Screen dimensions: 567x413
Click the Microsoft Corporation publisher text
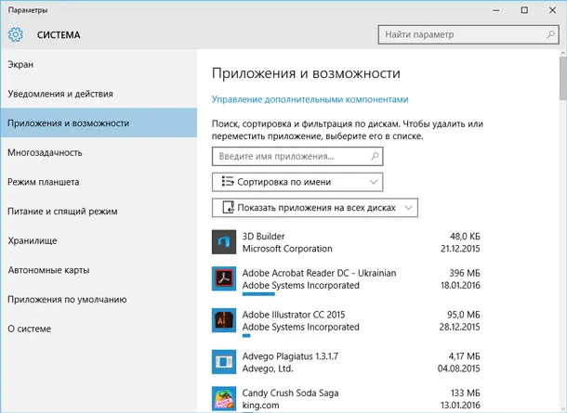click(287, 249)
